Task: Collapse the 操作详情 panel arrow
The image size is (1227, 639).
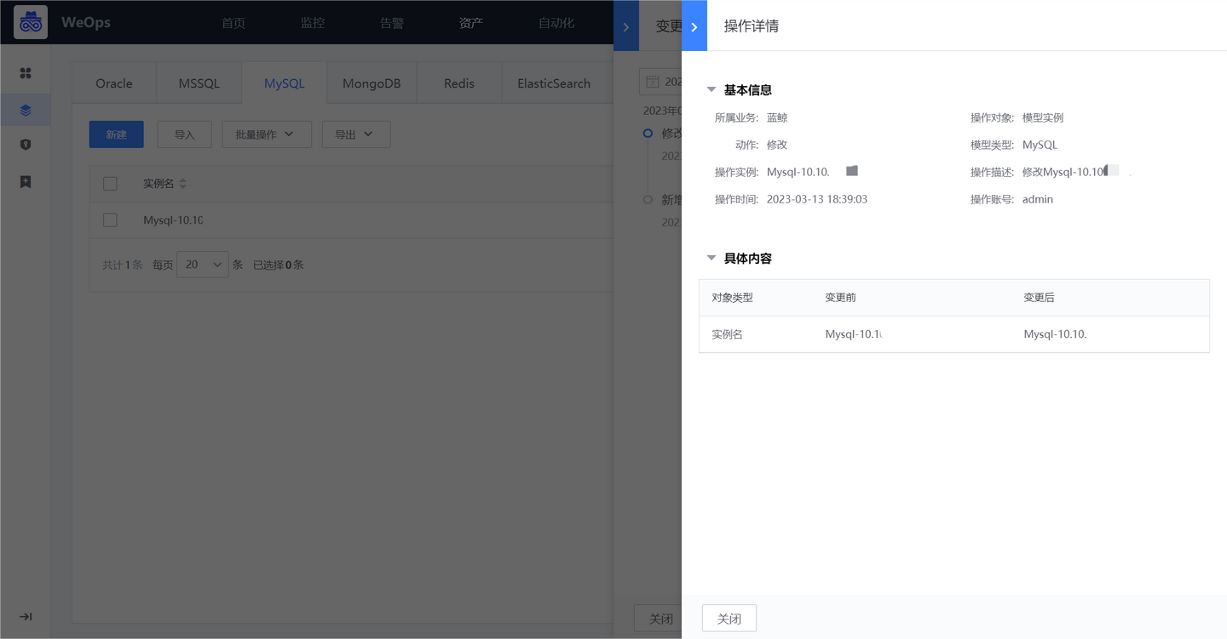Action: [x=694, y=26]
